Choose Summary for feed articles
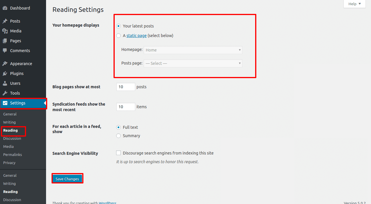 click(118, 136)
